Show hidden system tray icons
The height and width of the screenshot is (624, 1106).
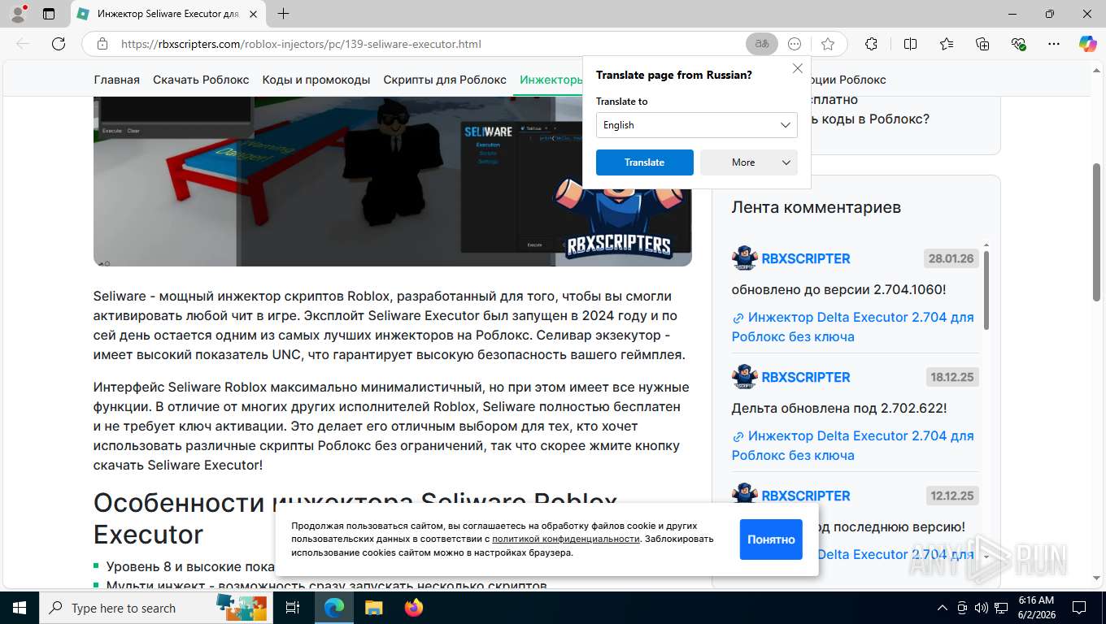(x=943, y=608)
